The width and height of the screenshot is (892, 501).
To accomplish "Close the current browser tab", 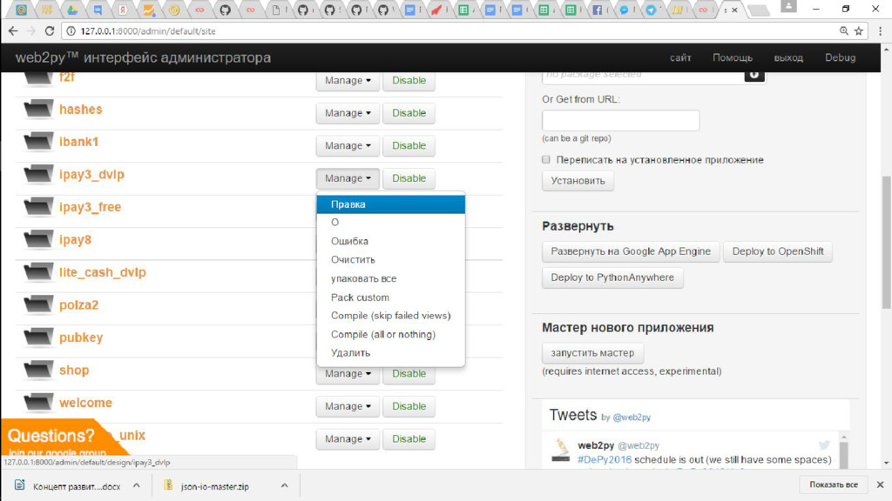I will coord(734,10).
